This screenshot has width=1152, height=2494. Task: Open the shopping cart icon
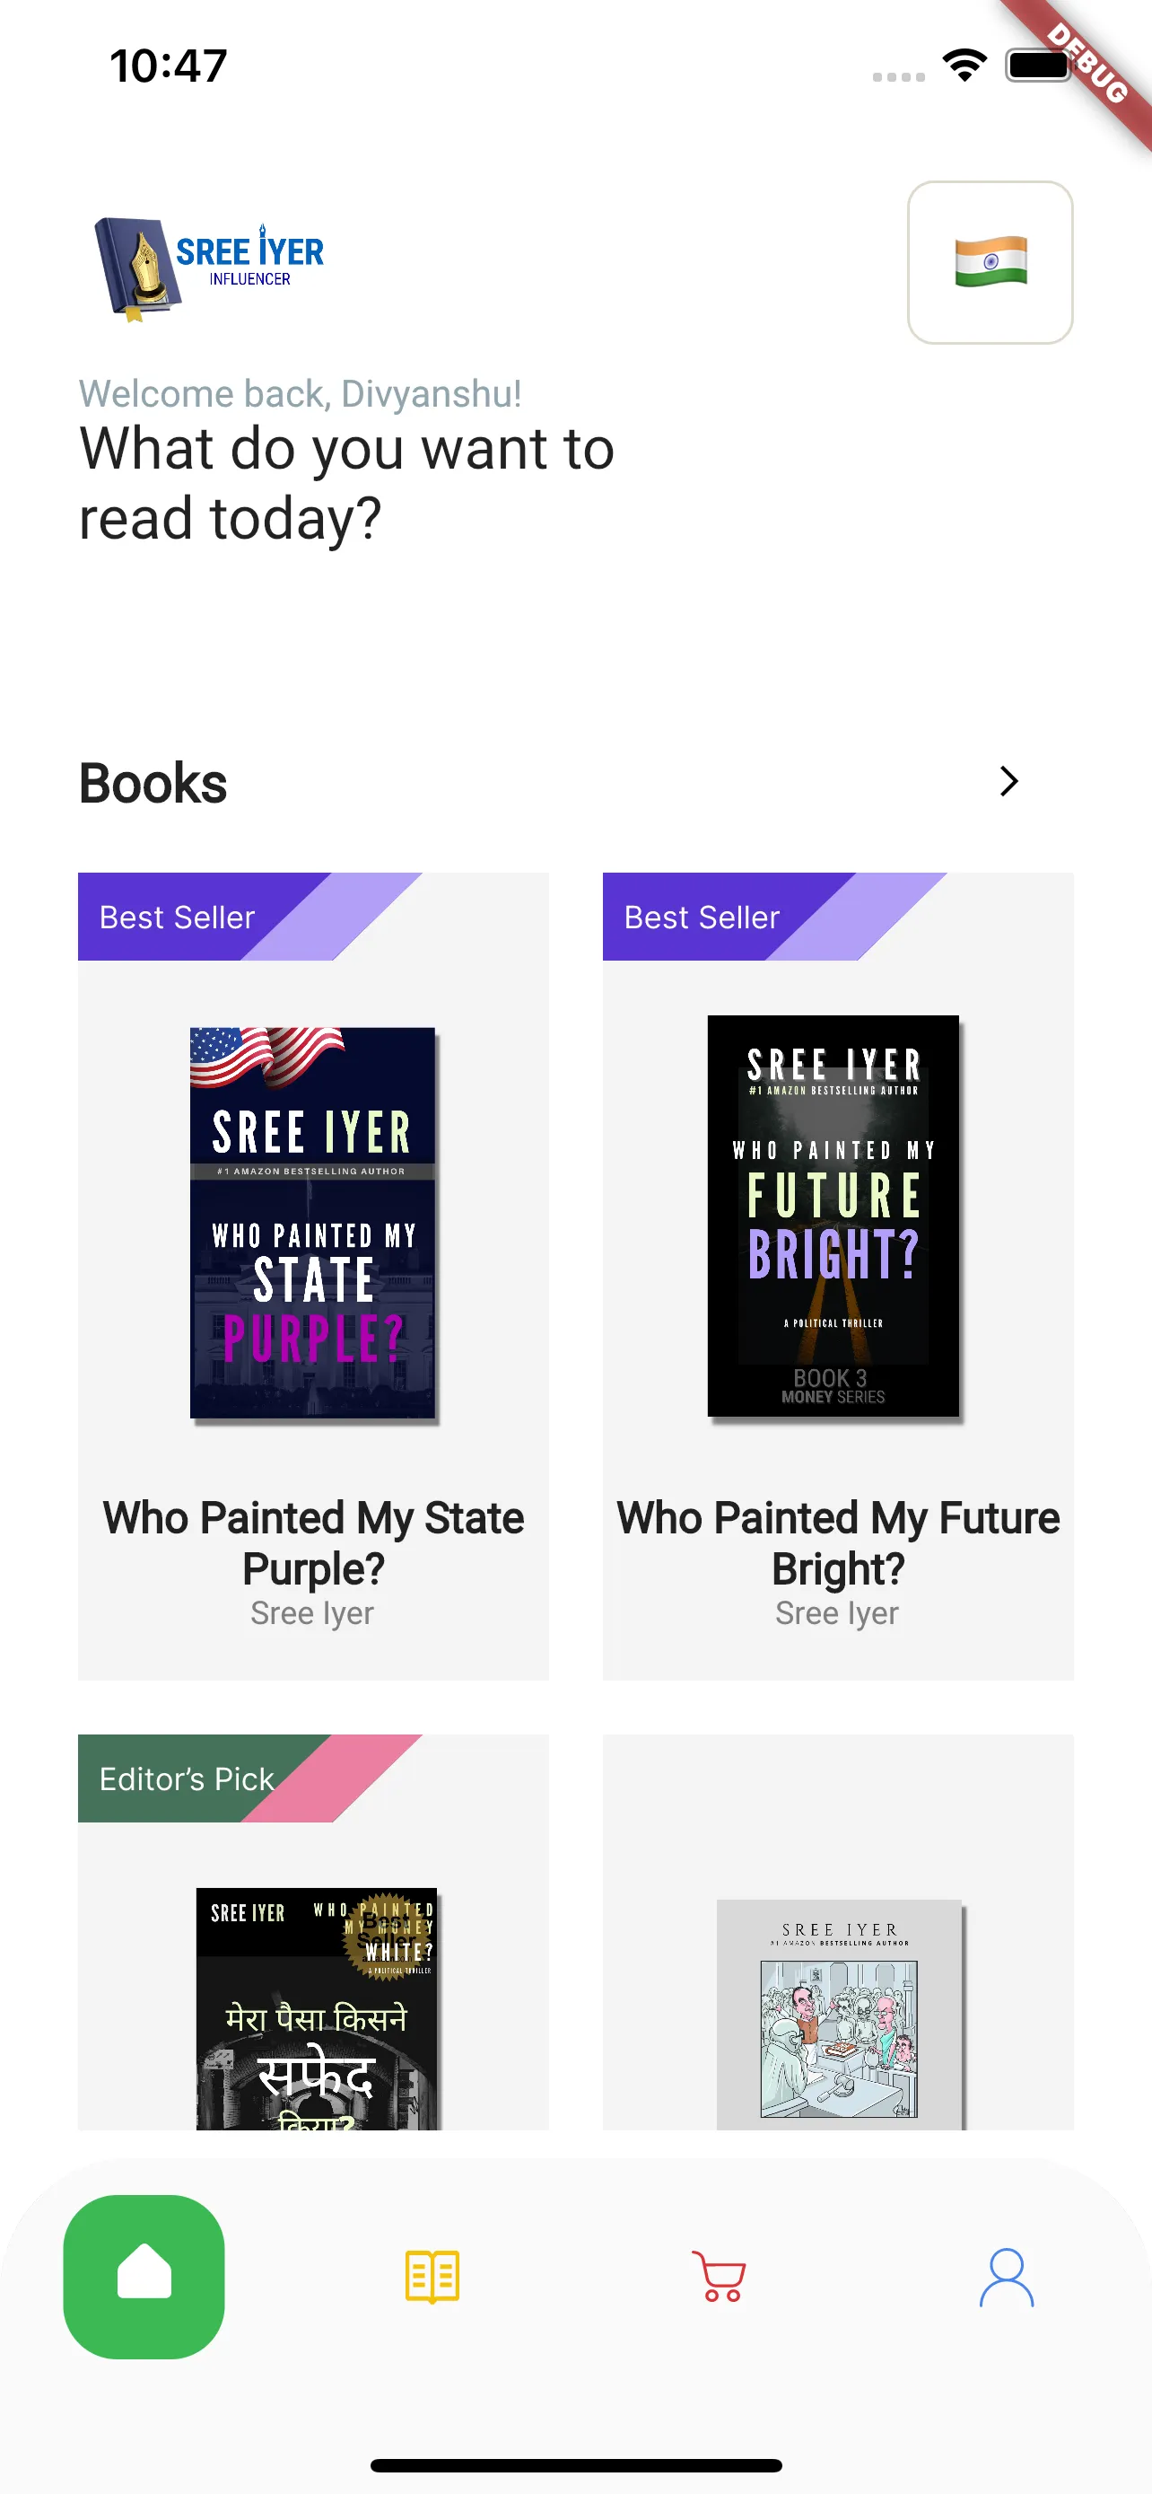point(719,2276)
